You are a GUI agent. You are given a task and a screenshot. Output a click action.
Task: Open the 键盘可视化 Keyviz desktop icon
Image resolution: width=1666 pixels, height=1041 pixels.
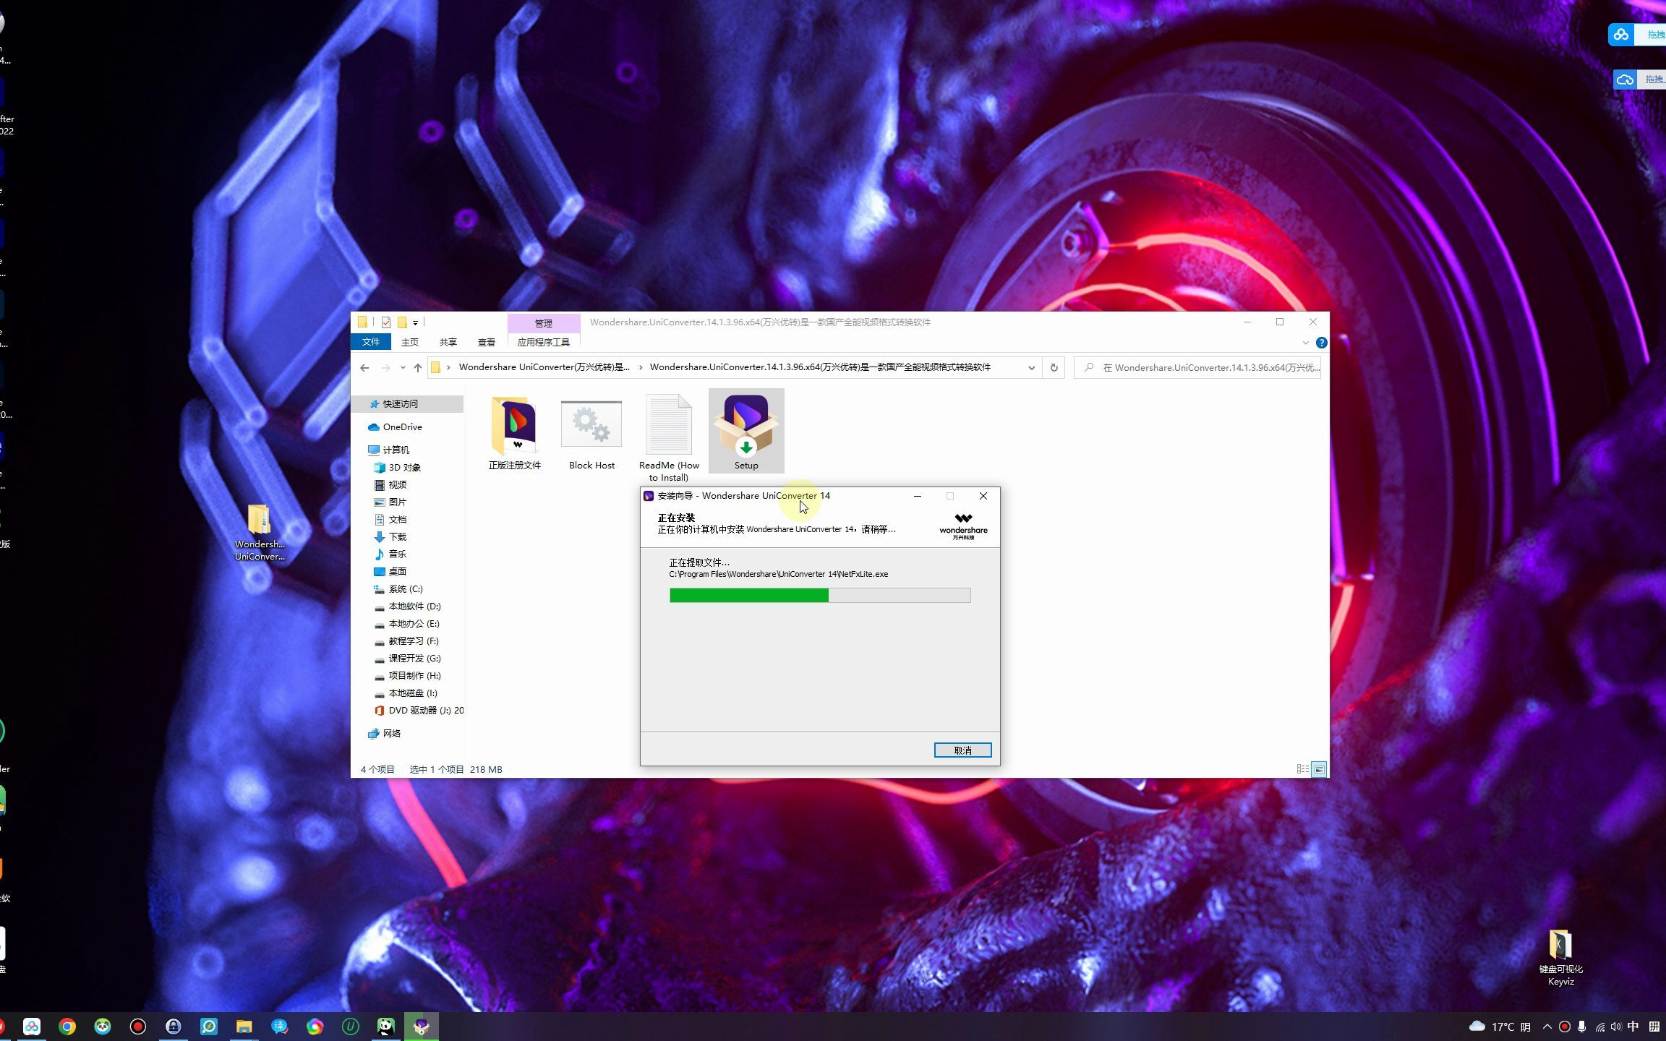[1560, 945]
